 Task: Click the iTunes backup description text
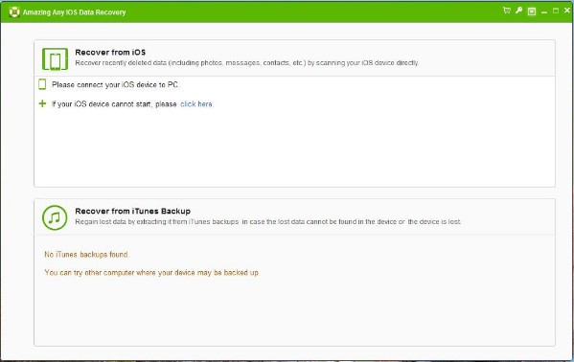(x=268, y=221)
